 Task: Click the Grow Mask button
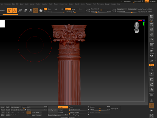(x=37, y=112)
